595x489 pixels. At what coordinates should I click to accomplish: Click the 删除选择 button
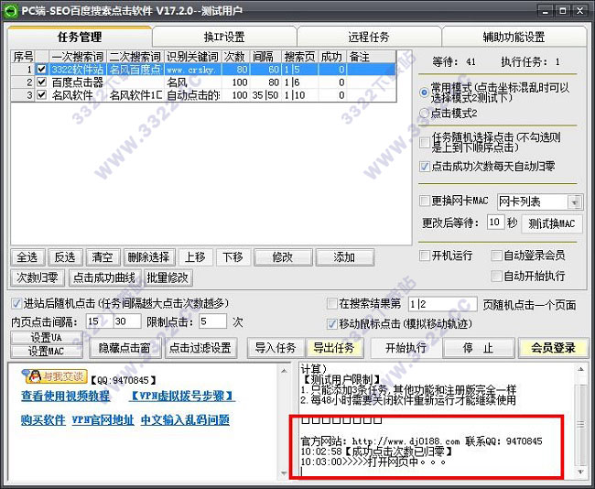coord(148,257)
